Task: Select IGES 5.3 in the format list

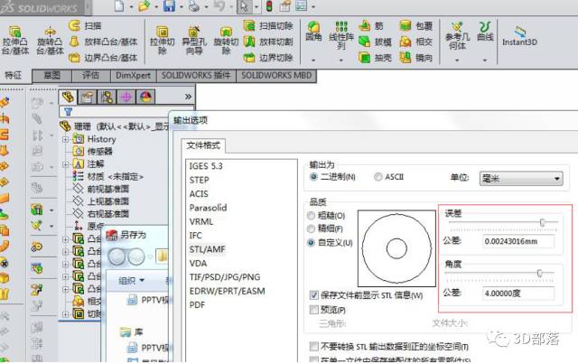Action: pyautogui.click(x=206, y=166)
